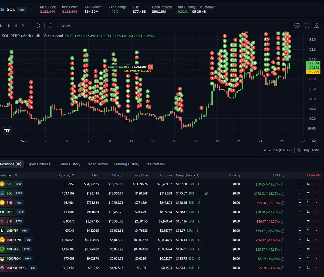Click Close All positions

click(313, 175)
